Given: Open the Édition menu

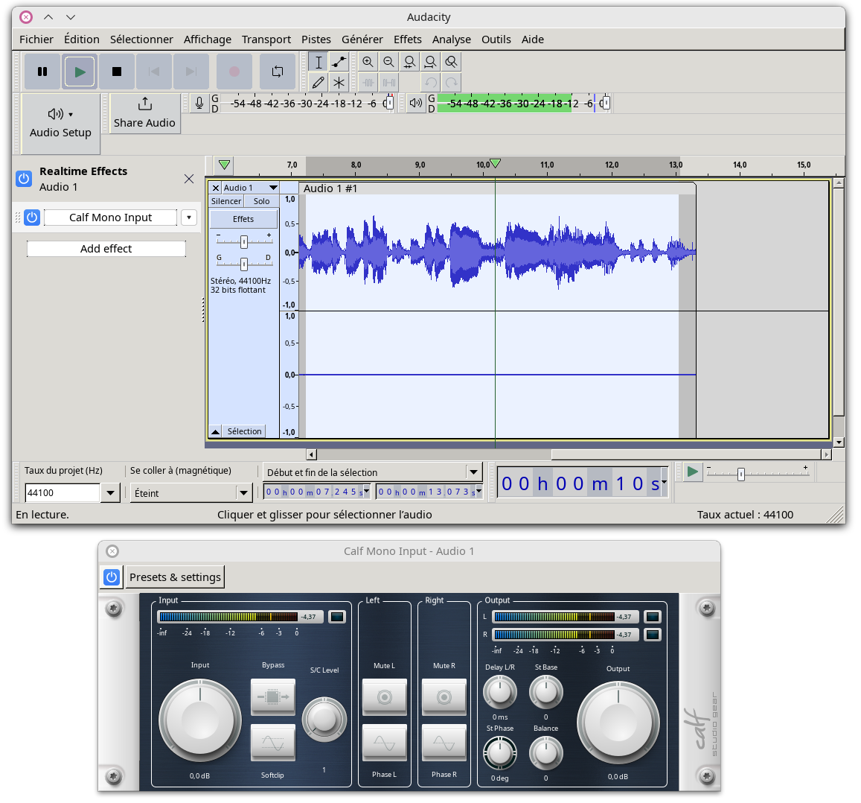Looking at the screenshot, I should pyautogui.click(x=82, y=39).
